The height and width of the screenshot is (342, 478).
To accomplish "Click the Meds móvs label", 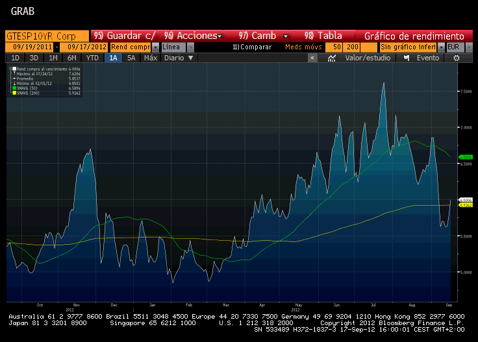I will [303, 47].
